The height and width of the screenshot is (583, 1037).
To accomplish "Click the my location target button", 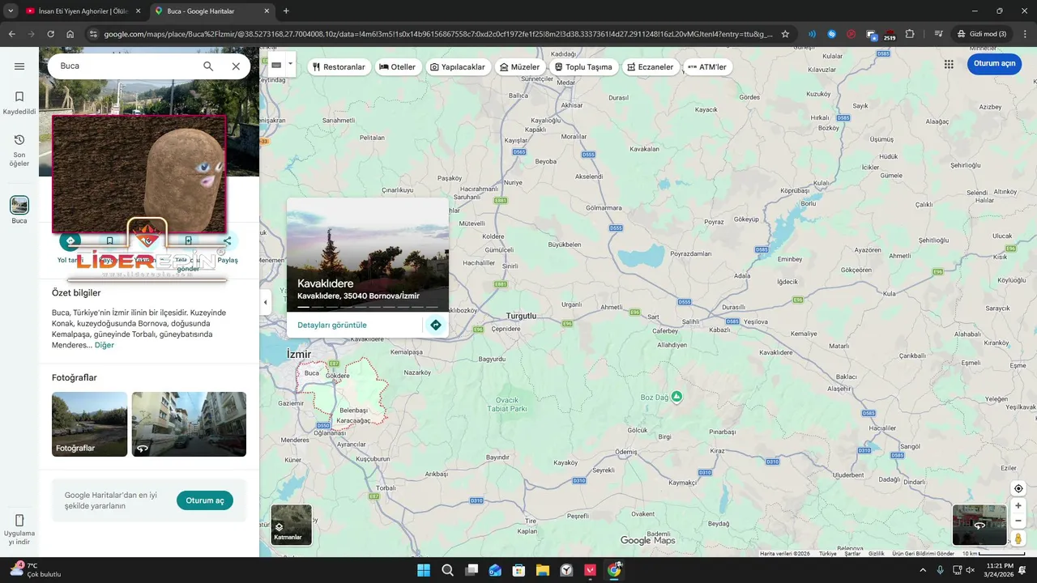I will point(1018,488).
